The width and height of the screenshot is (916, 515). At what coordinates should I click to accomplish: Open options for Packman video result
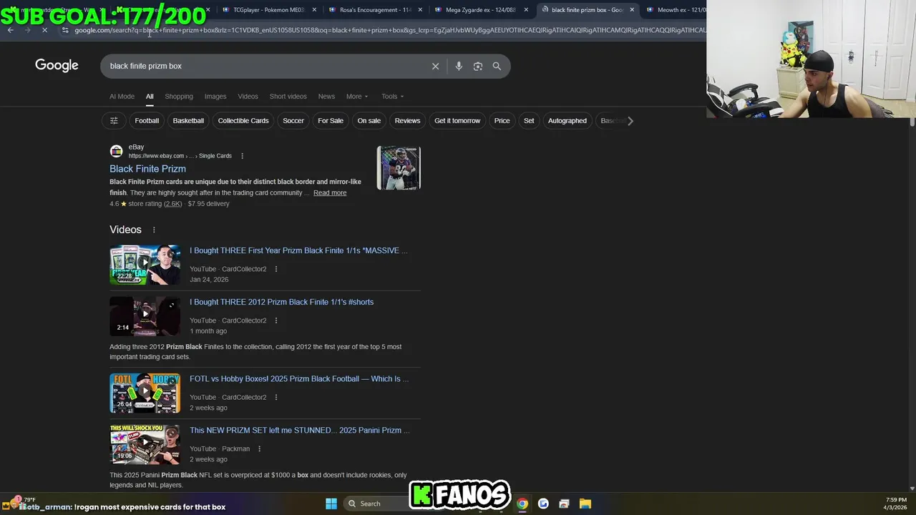coord(259,449)
